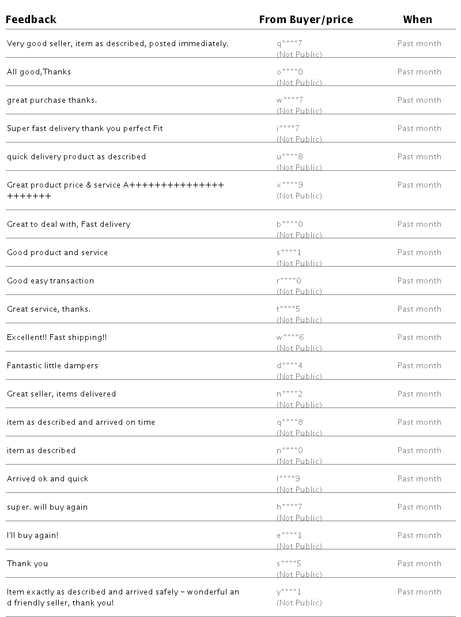Click the "Fantastic little dampers" feedback comment
Screen dimensions: 461x617
coord(52,365)
